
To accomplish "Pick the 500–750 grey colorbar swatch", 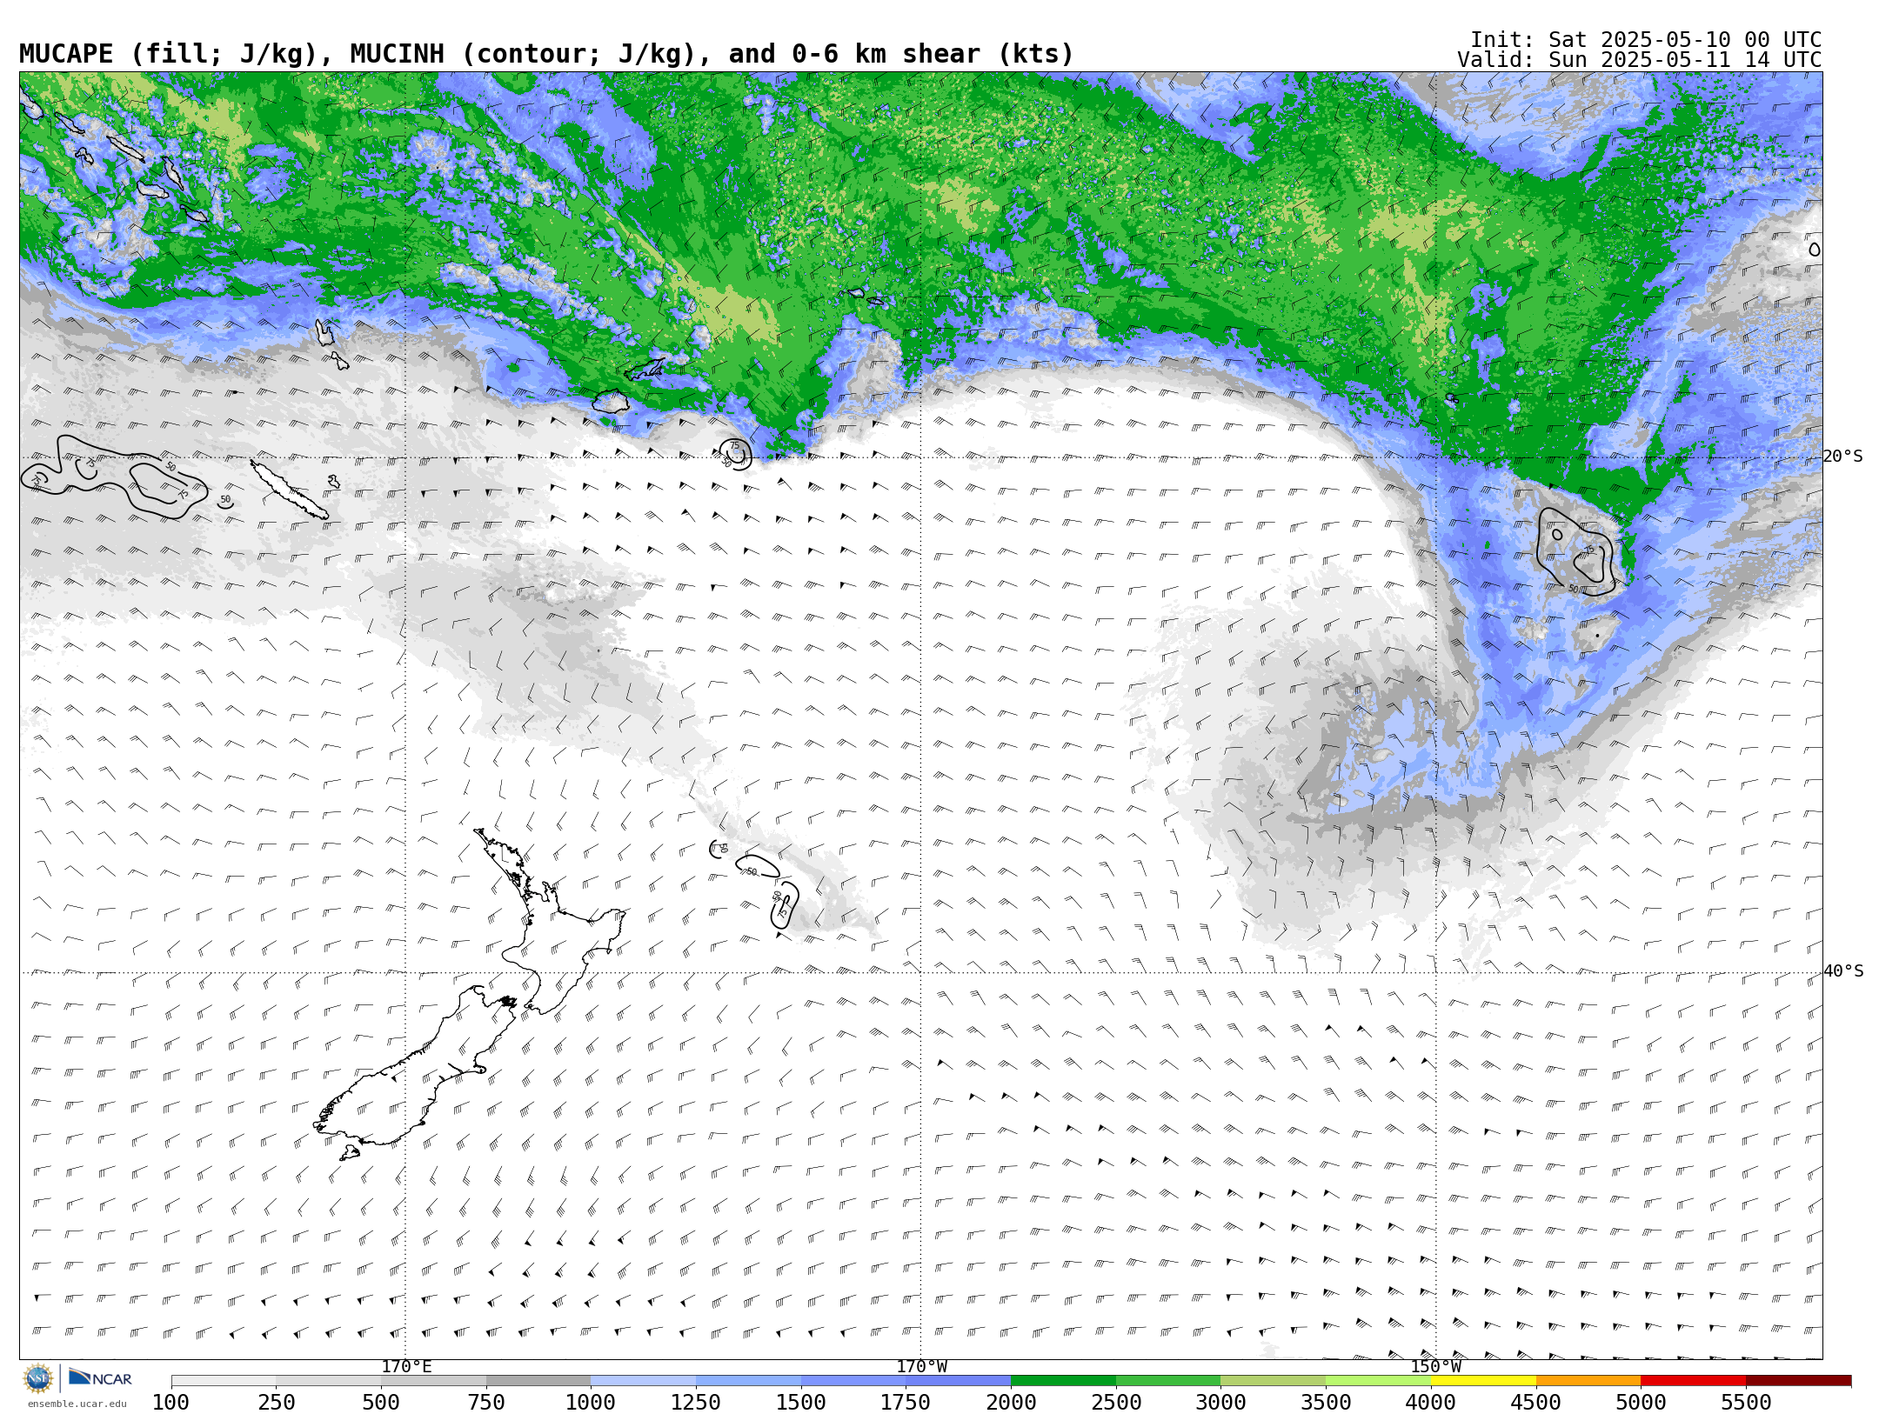I will (434, 1381).
